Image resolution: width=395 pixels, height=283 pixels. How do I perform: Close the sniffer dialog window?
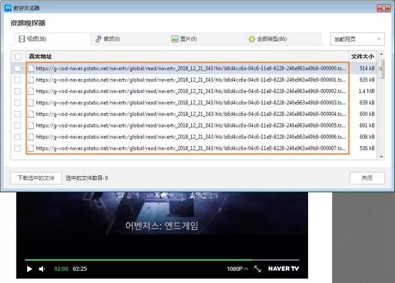383,8
